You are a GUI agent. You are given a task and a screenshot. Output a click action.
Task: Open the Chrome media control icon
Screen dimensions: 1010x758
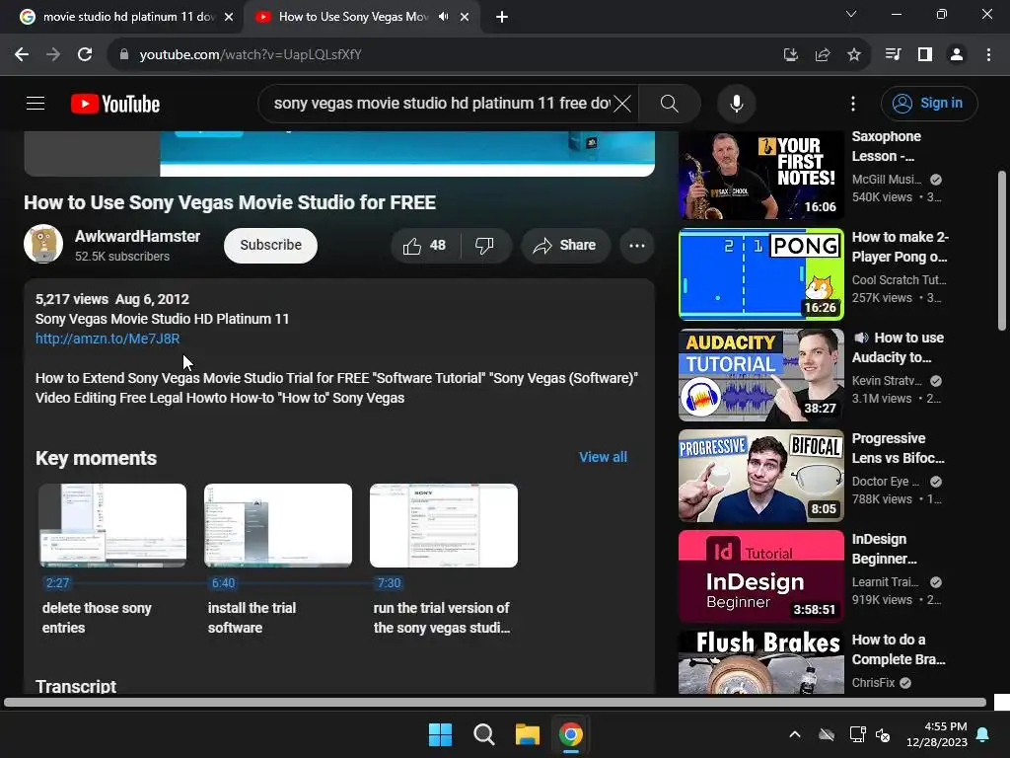893,54
